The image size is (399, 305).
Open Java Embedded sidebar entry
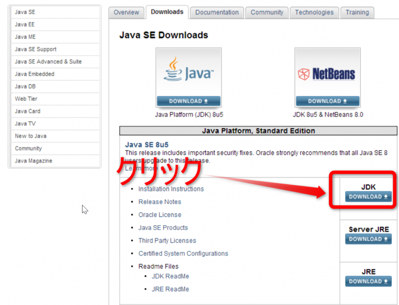pos(55,74)
